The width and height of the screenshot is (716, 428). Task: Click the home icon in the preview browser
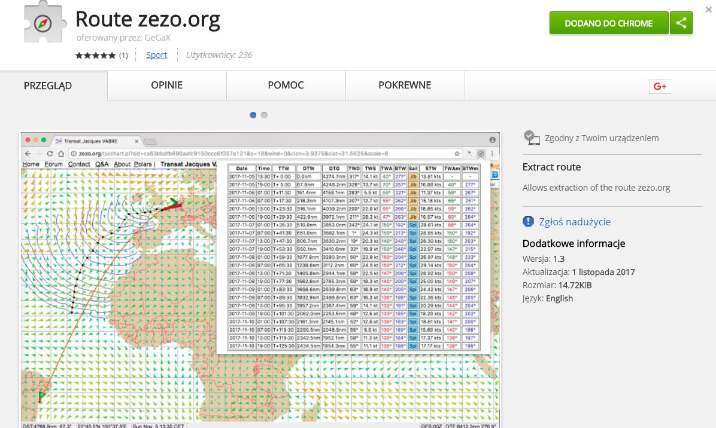[60, 154]
